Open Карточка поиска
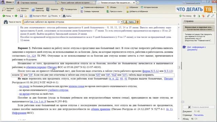 23,9
